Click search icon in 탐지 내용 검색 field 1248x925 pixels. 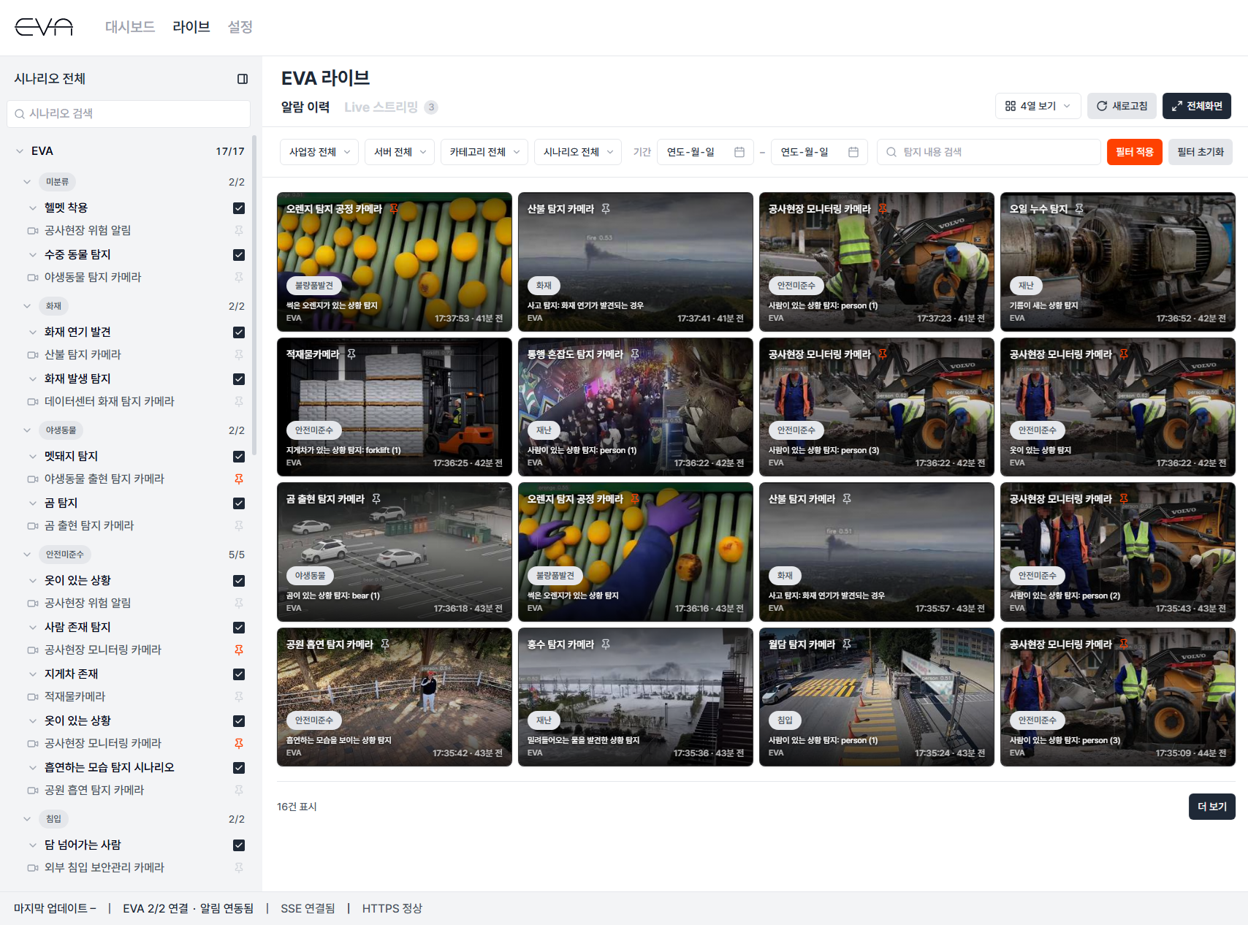coord(891,152)
